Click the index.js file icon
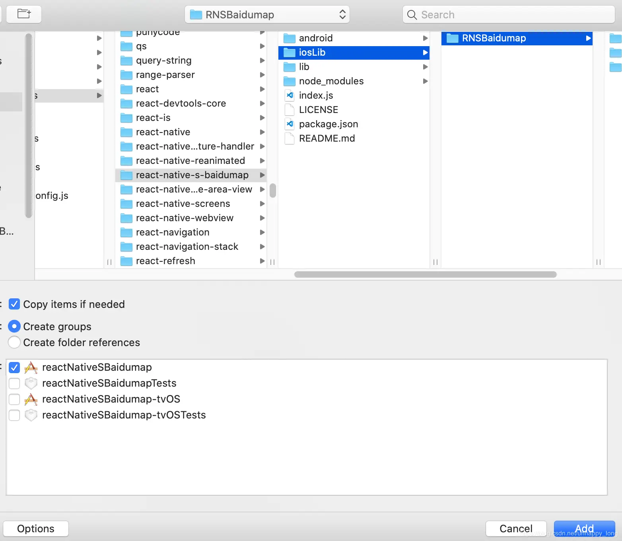The image size is (622, 541). (290, 95)
